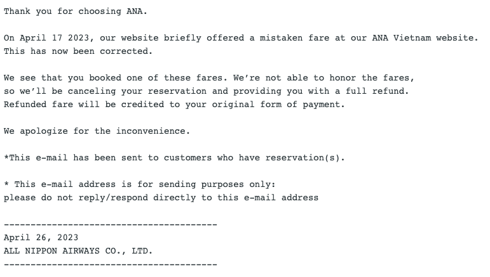Click the lower dashed separator line
490x277 pixels.
point(111,264)
